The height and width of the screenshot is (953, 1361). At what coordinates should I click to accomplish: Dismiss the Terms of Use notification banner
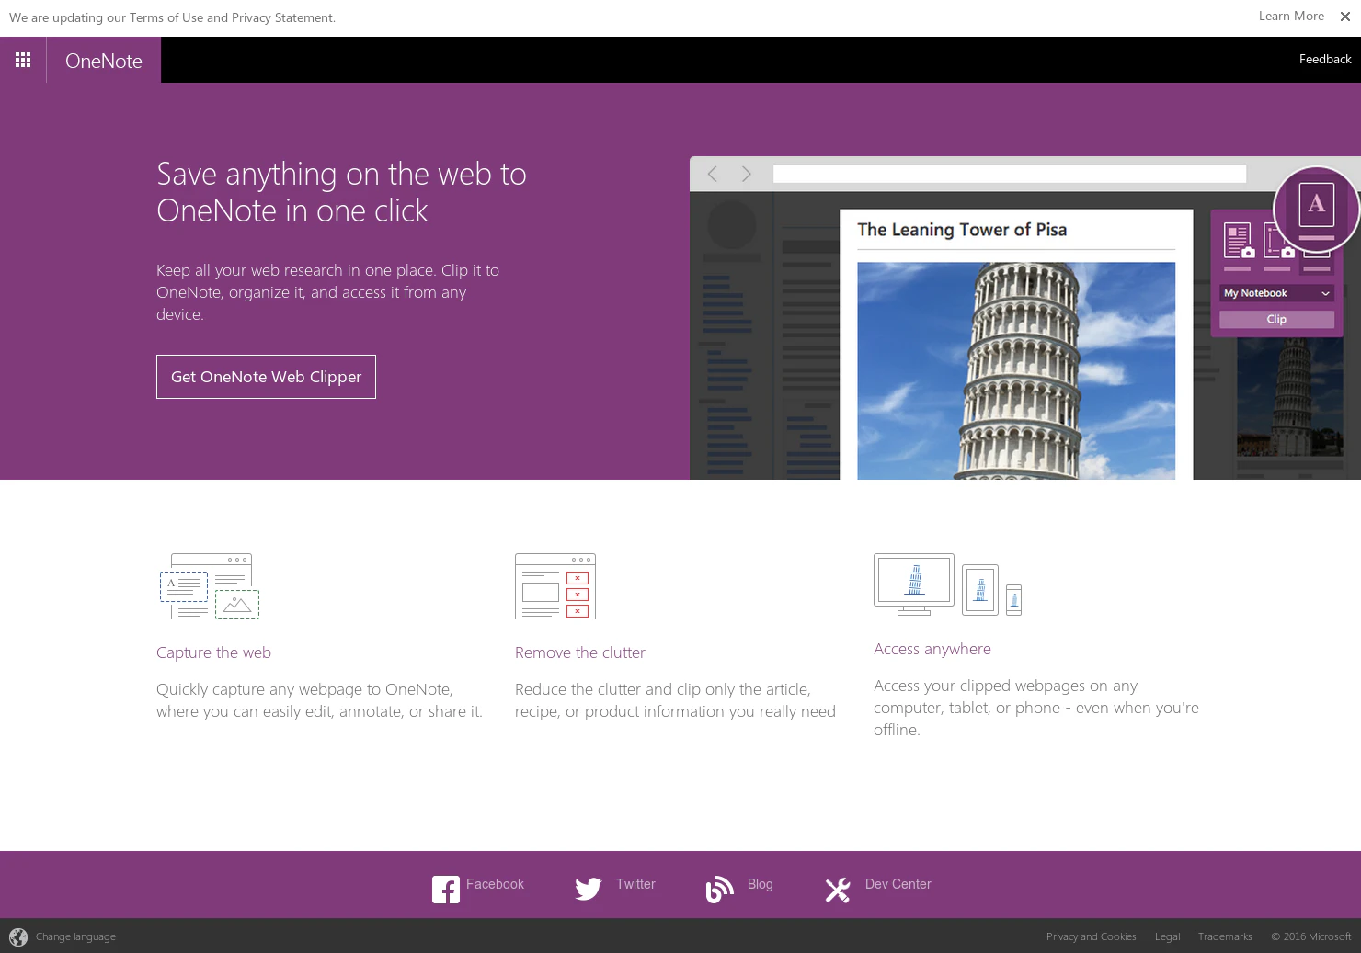1345,16
